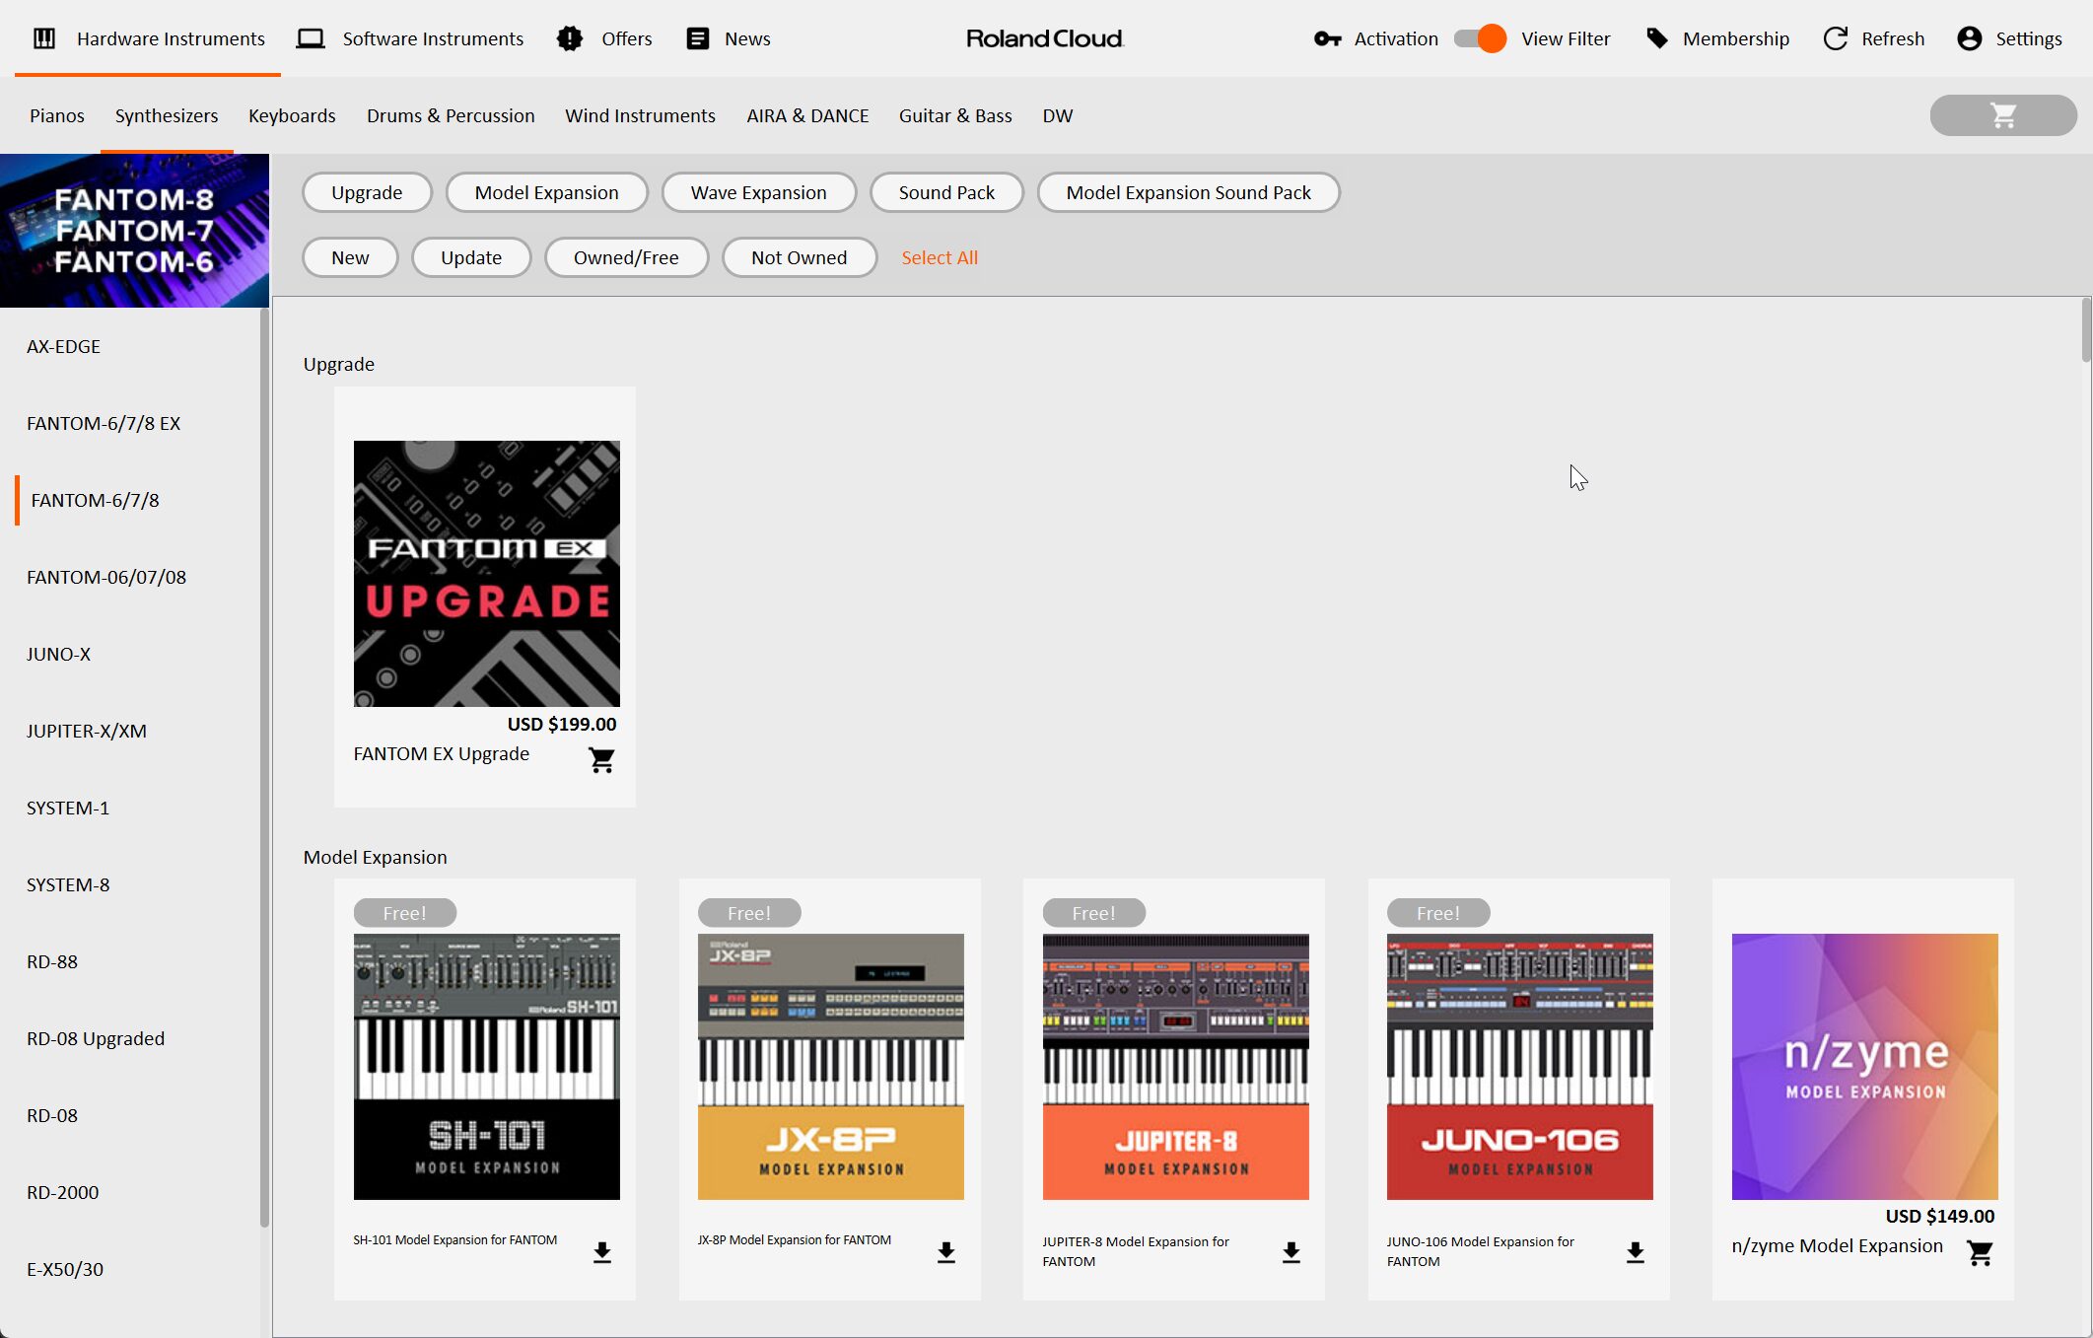
Task: Toggle the Model Expansion Sound Pack filter
Action: pyautogui.click(x=1188, y=192)
